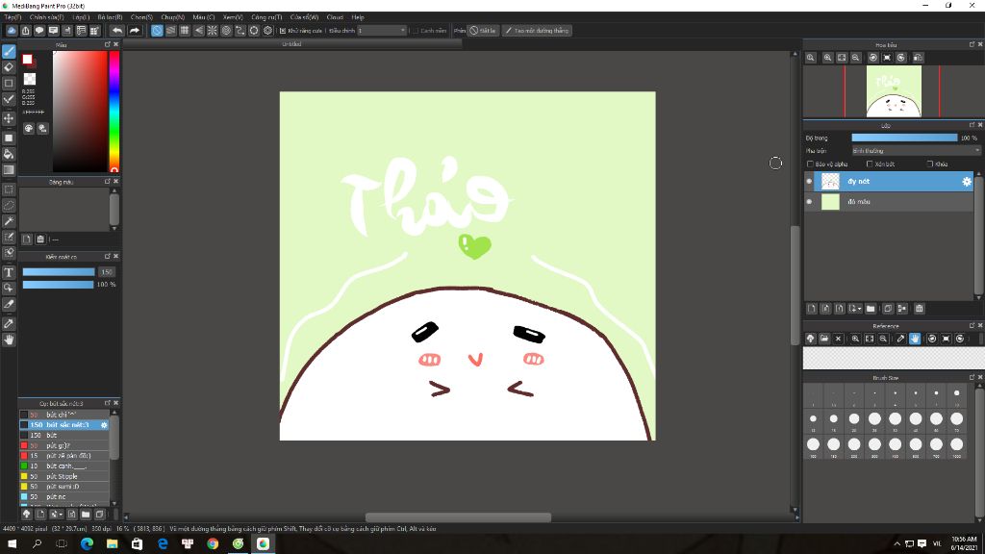The width and height of the screenshot is (985, 554).
Task: Select the Eraser tool
Action: 9,67
